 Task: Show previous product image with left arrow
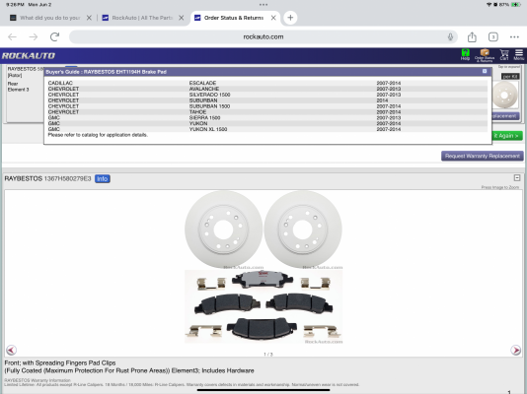pyautogui.click(x=11, y=350)
